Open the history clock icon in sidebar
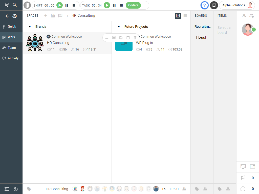This screenshot has height=194, width=259. tap(15, 16)
